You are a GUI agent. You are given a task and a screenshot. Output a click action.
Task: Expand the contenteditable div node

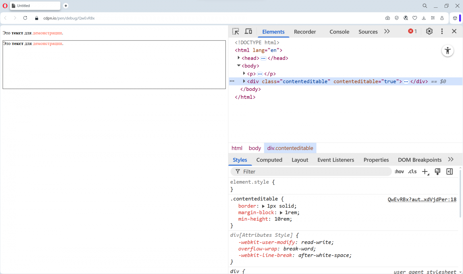point(244,81)
